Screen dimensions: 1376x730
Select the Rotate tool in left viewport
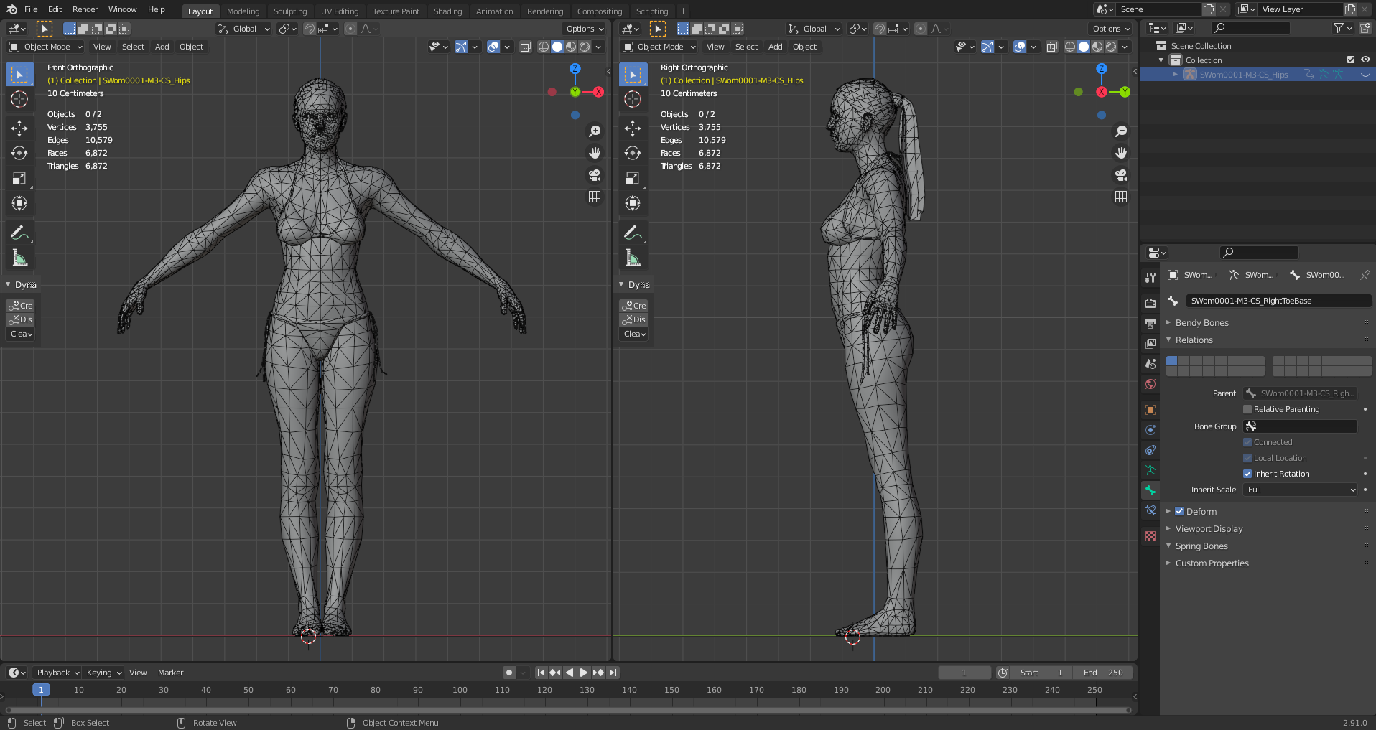(19, 154)
